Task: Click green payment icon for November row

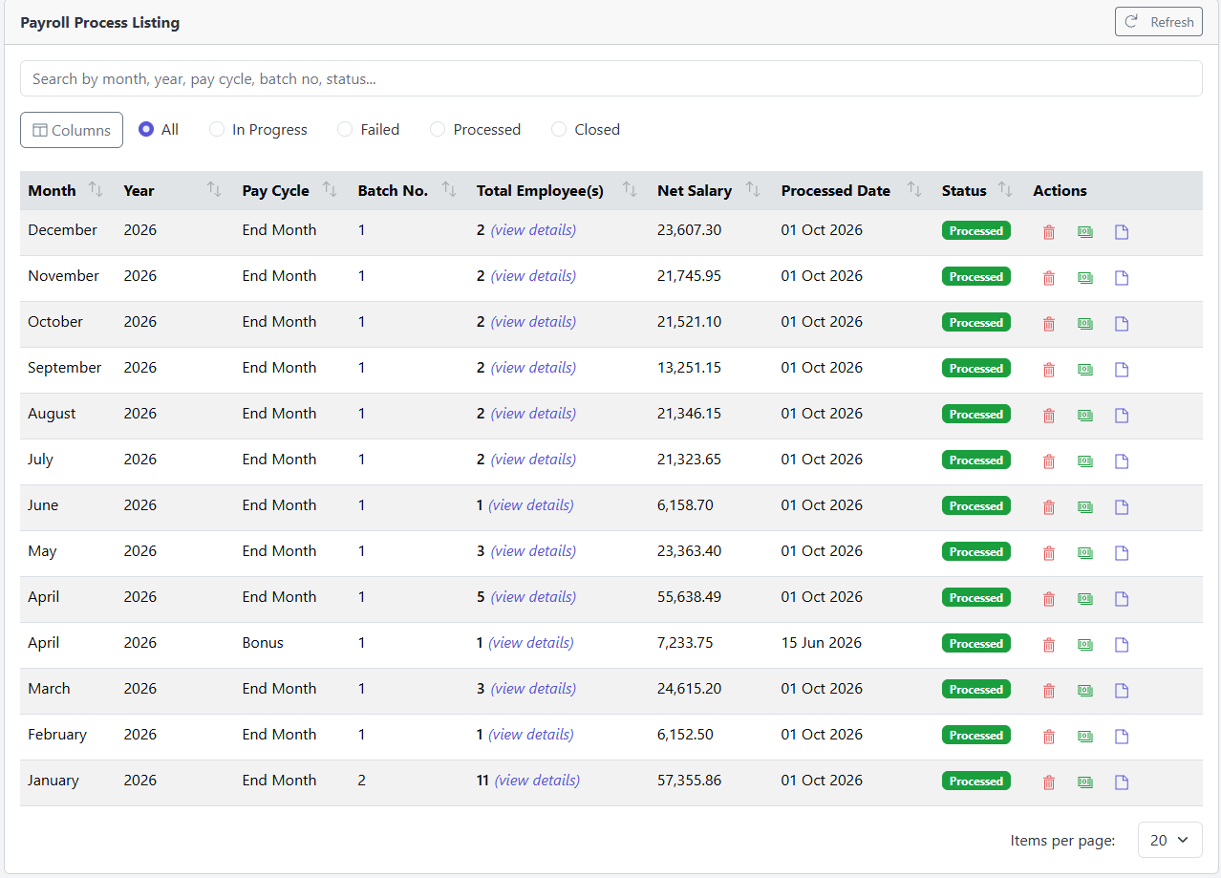Action: (1085, 278)
